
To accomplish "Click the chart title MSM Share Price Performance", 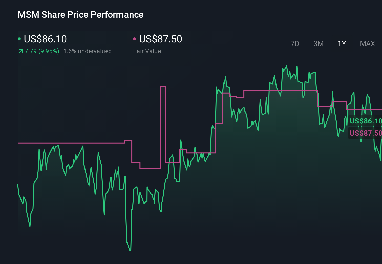I will tap(80, 14).
